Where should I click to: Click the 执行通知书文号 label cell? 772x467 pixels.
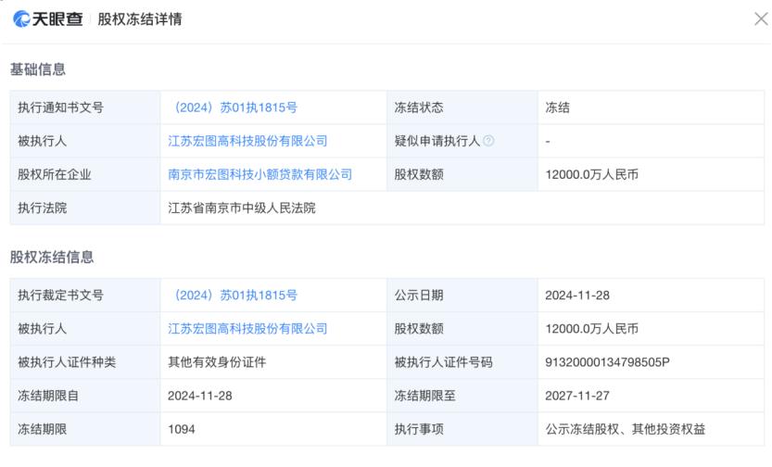(85, 107)
